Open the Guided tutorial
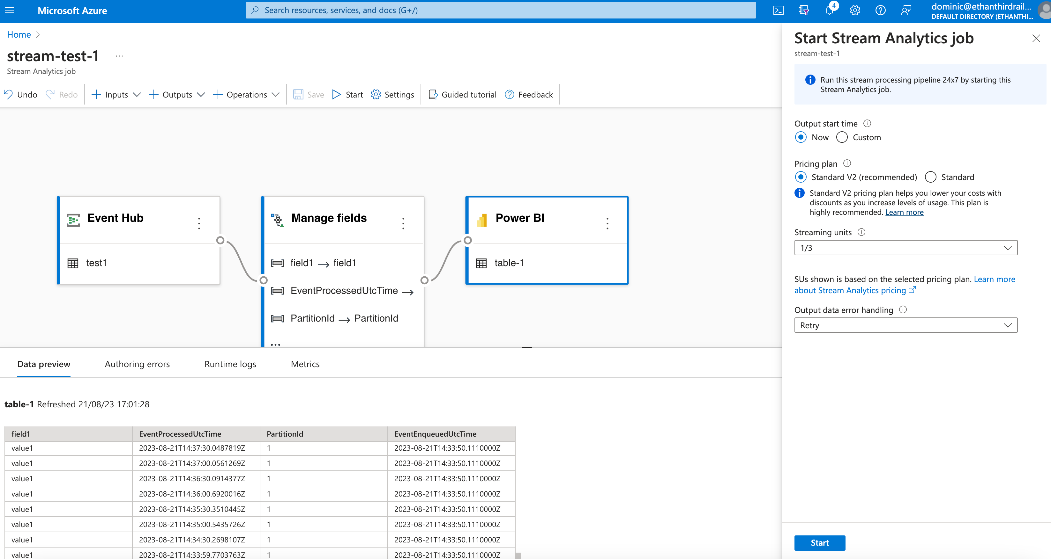 [462, 94]
